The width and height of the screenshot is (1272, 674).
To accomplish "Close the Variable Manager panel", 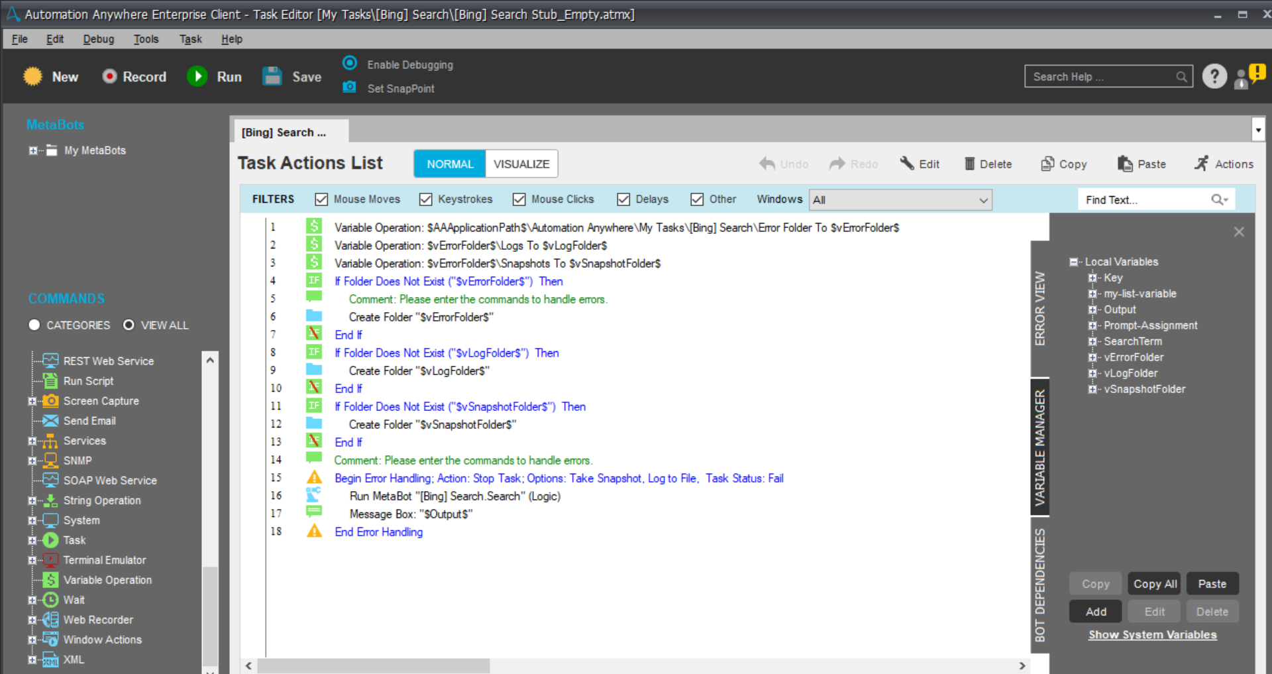I will pos(1239,231).
